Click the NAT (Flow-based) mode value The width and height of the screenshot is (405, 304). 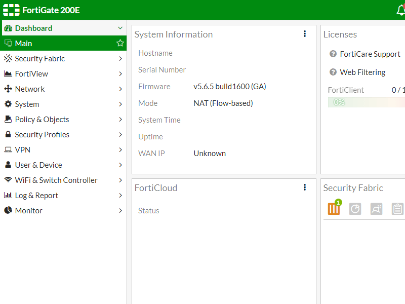coord(223,103)
